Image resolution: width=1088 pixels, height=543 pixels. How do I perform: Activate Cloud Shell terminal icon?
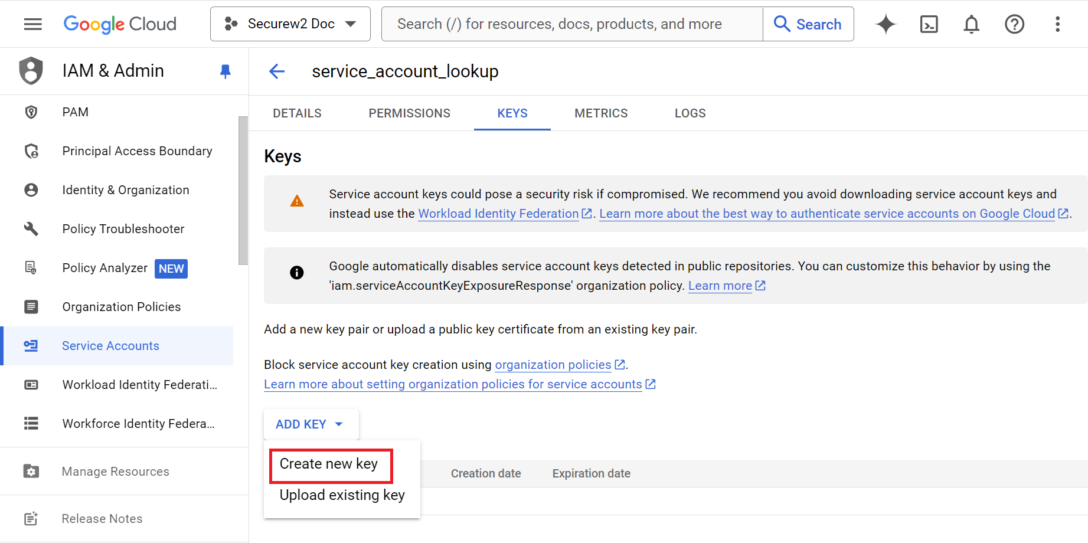[929, 24]
